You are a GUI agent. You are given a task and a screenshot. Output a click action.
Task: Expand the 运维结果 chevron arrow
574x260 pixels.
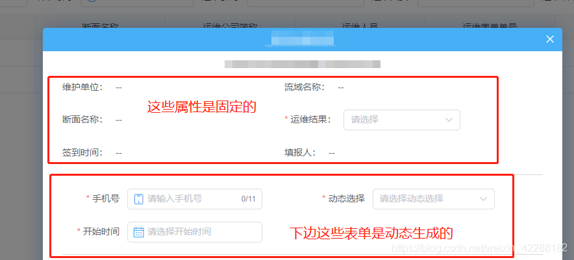tap(449, 119)
